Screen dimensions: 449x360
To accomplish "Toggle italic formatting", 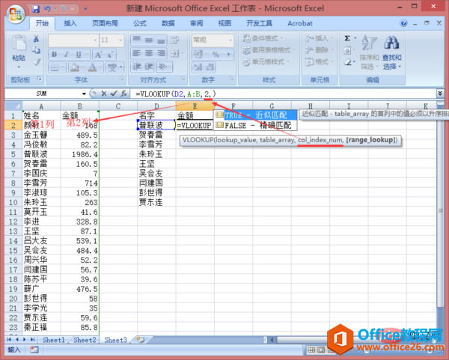I will [66, 54].
